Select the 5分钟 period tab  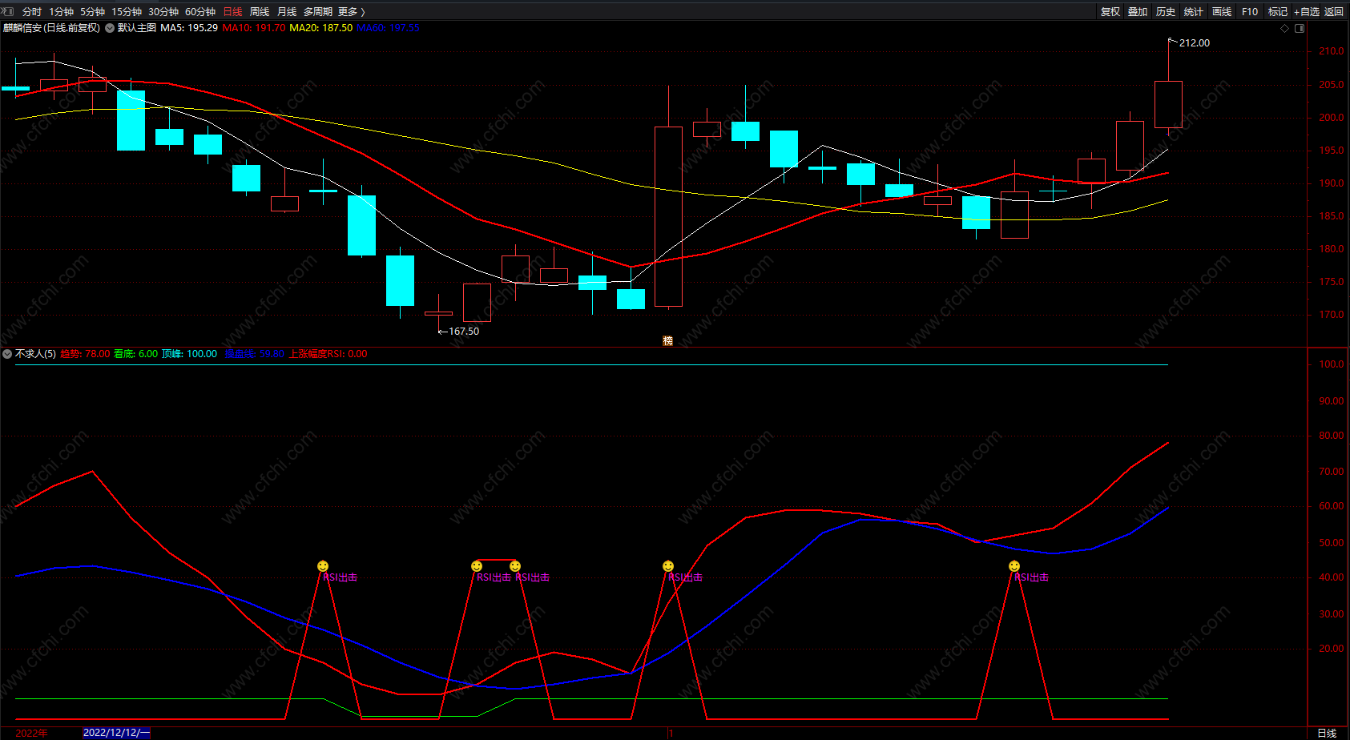[92, 12]
